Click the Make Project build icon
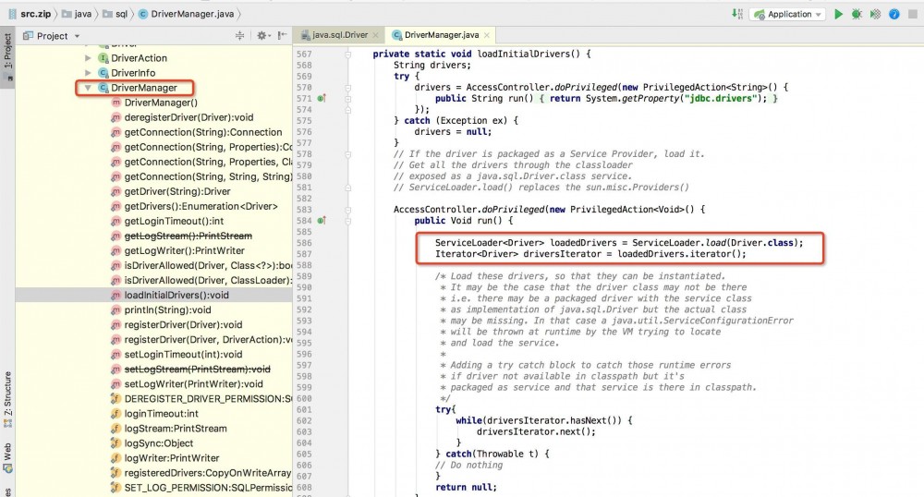Image resolution: width=924 pixels, height=497 pixels. click(736, 14)
